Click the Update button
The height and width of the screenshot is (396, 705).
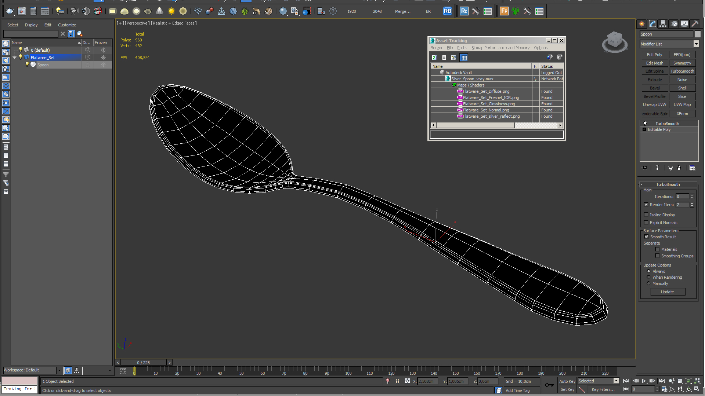point(667,292)
